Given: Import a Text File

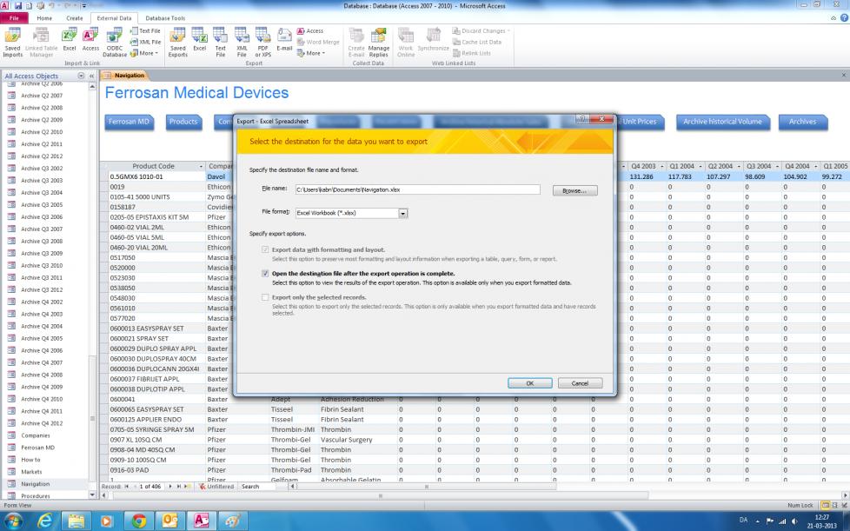Looking at the screenshot, I should [145, 31].
